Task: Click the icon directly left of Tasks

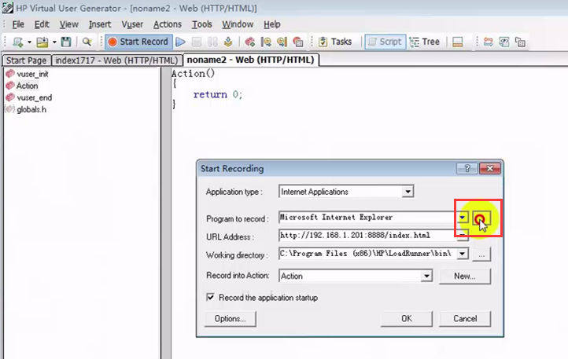Action: point(297,42)
